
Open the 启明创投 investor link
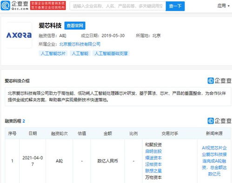pyautogui.click(x=153, y=151)
